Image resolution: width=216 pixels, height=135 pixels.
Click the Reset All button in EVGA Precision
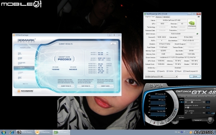pos(210,120)
